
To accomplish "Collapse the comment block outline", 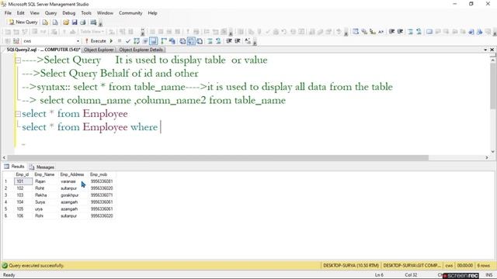I will [x=18, y=60].
